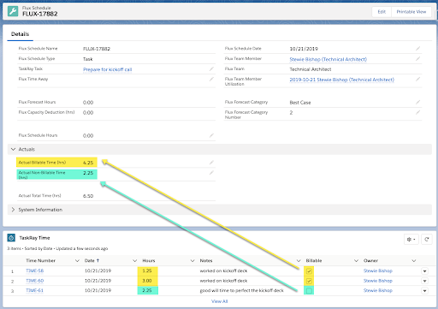438x309 pixels.
Task: Toggle Billable checkbox for TIME-60
Action: 309,281
